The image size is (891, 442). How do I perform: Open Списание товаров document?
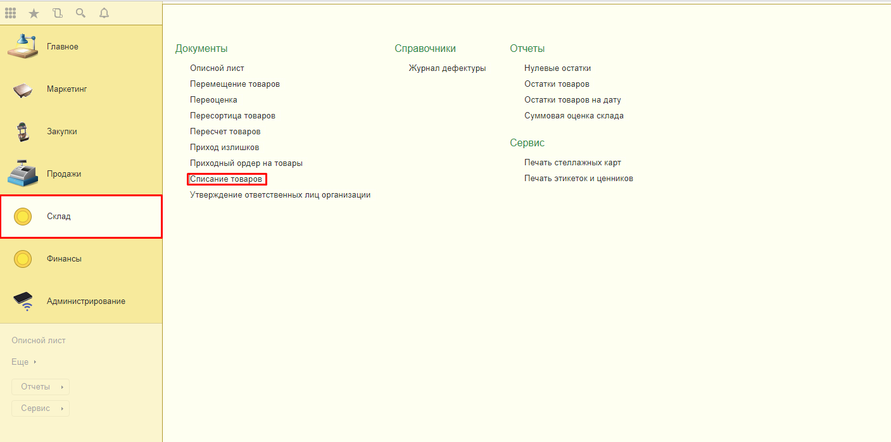tap(226, 179)
